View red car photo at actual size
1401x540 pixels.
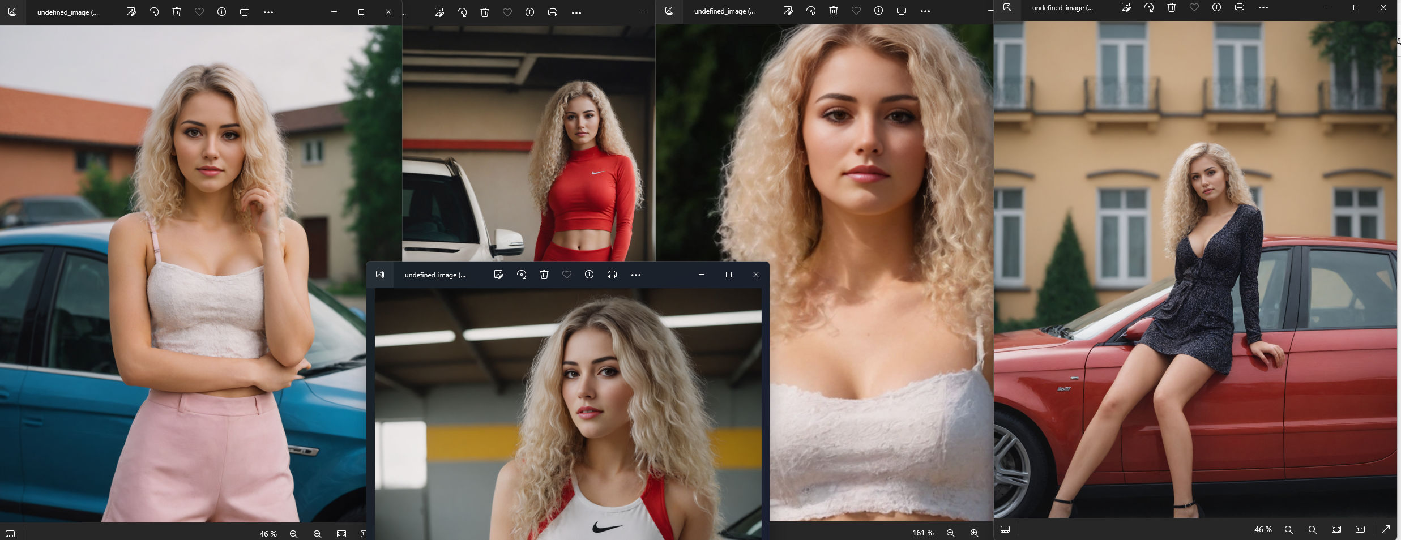click(1360, 529)
